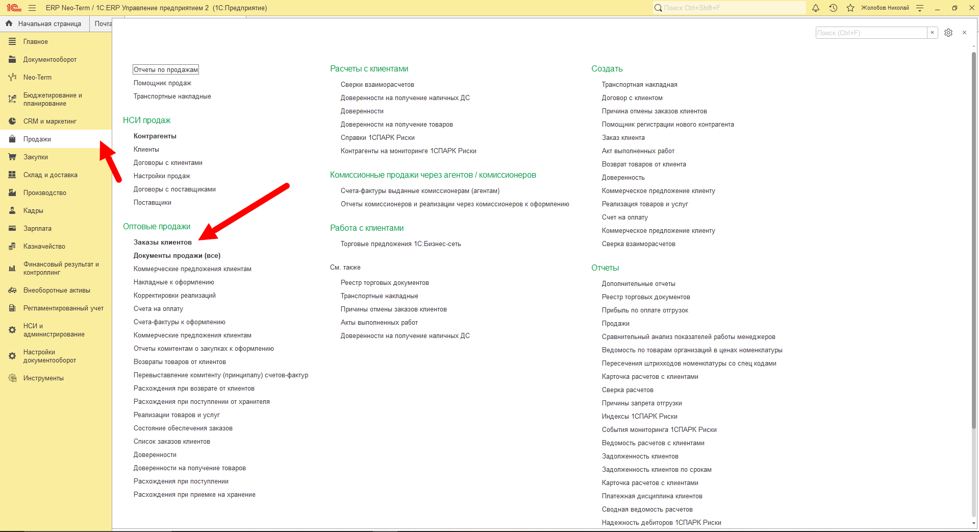The image size is (979, 532).
Task: Click the Склад и доставка grid icon
Action: [x=12, y=175]
